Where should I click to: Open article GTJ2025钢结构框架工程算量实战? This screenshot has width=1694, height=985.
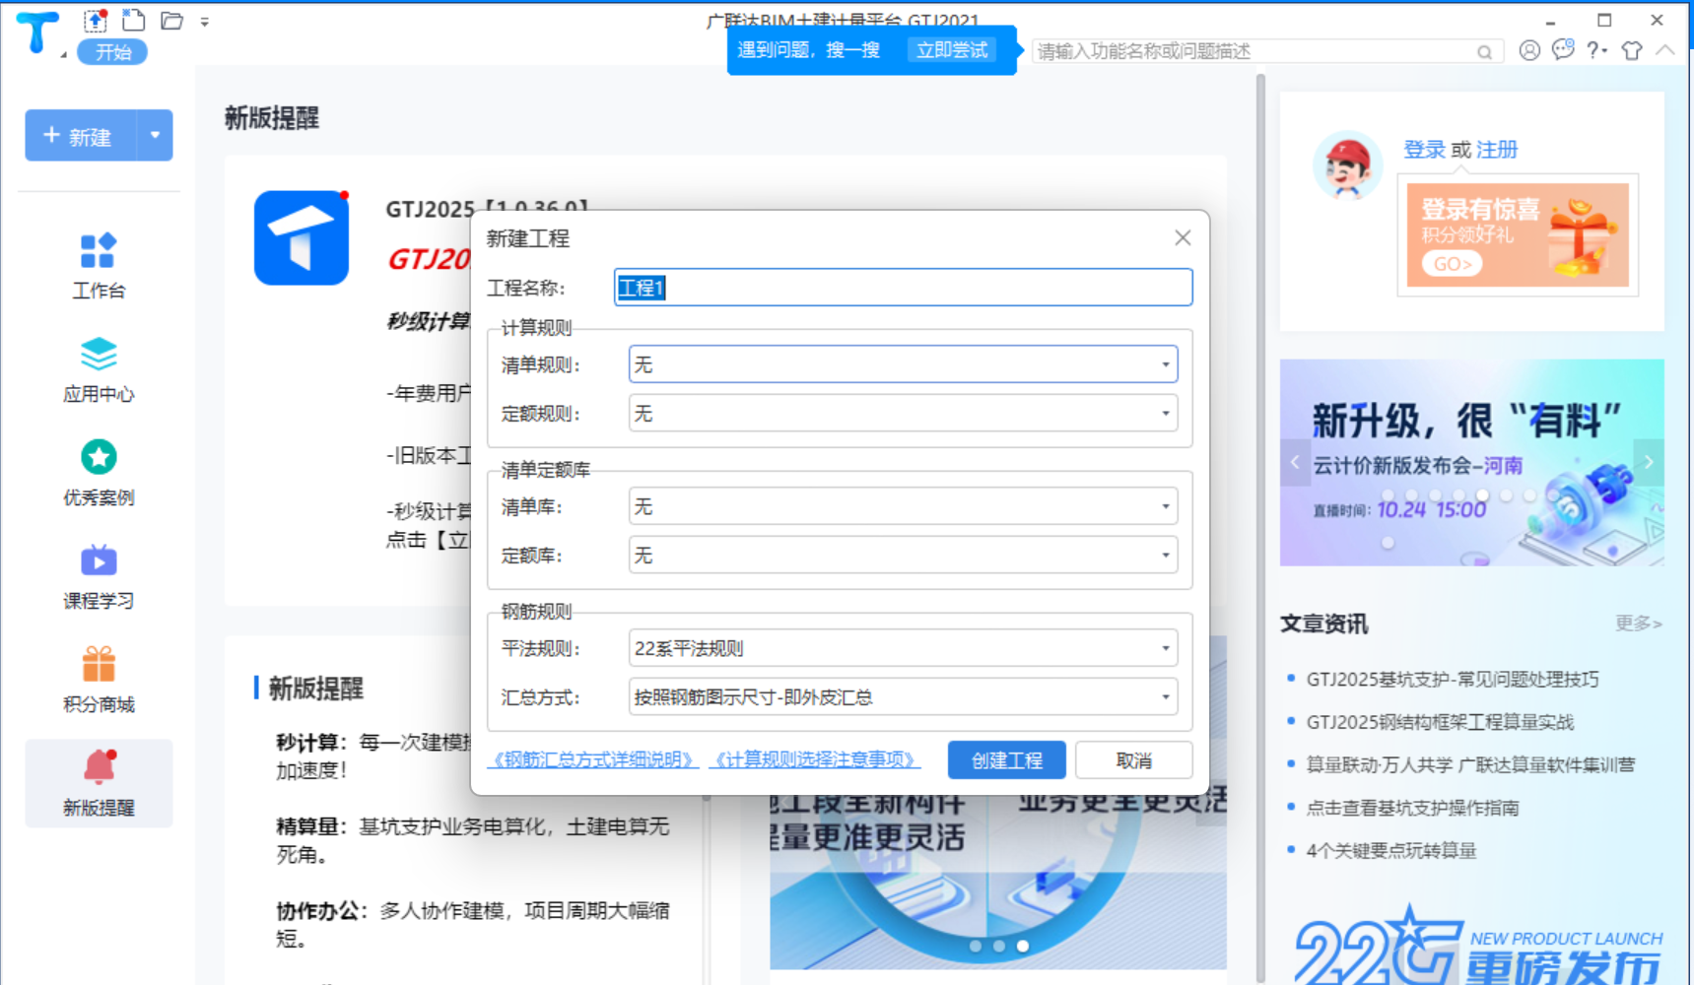pyautogui.click(x=1440, y=722)
